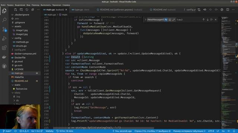Click main breadcrumb symbol
The height and width of the screenshot is (133, 238).
(x=63, y=15)
